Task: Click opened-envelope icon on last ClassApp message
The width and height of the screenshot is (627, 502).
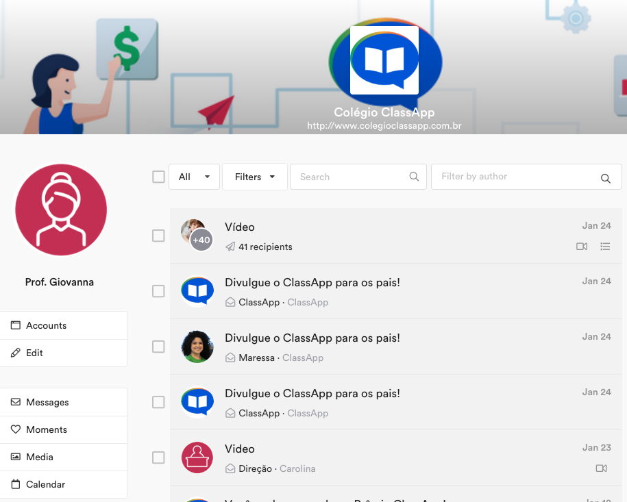Action: 230,413
